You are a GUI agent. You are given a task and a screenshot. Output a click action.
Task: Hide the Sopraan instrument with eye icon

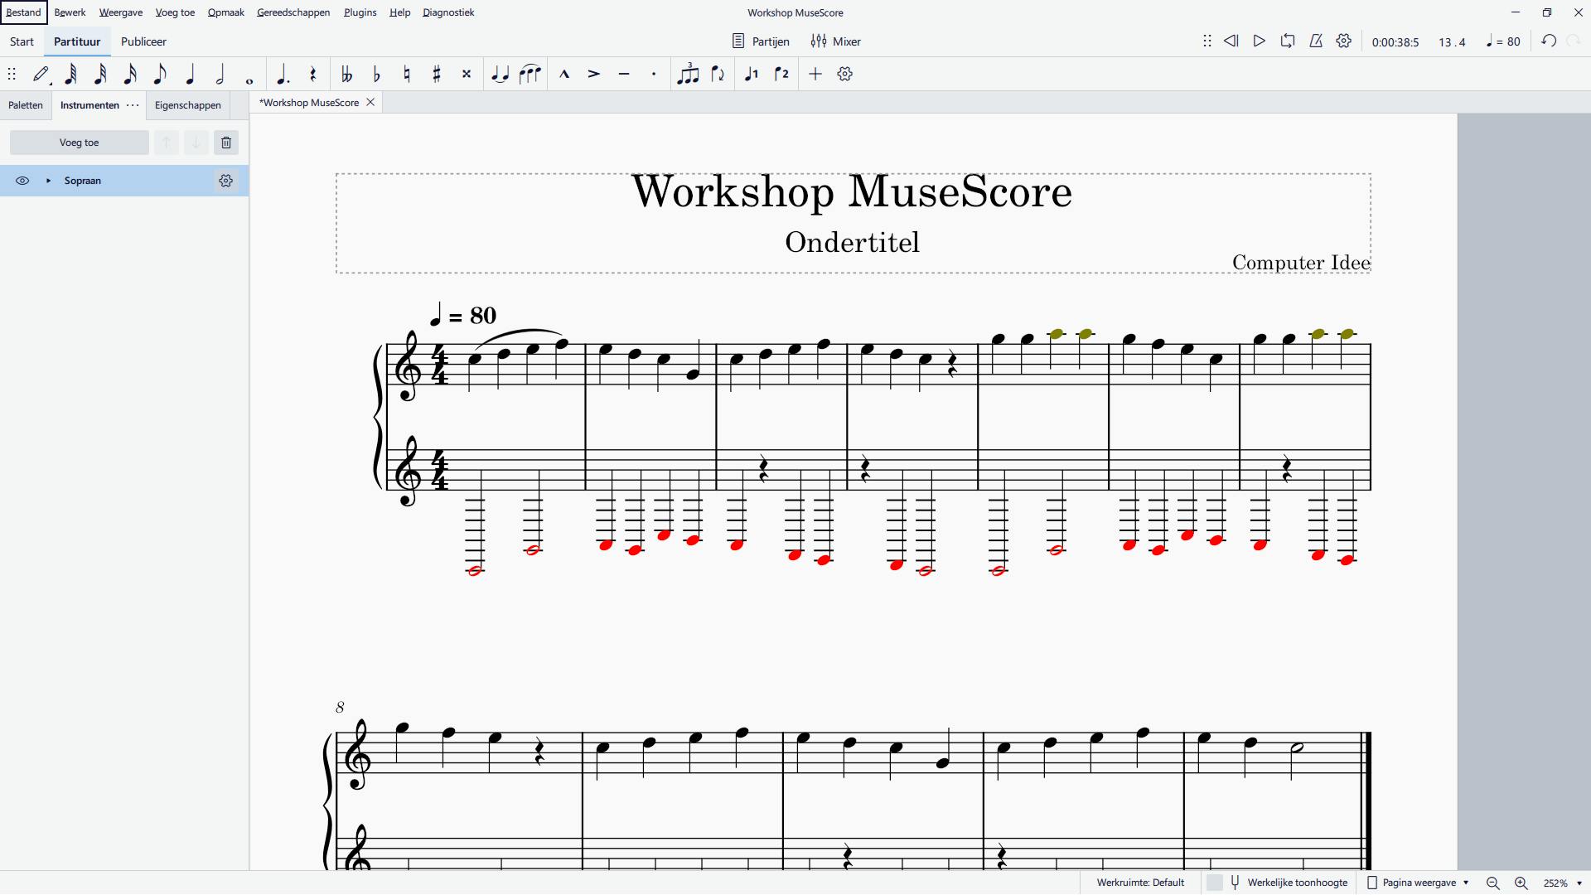pos(22,181)
